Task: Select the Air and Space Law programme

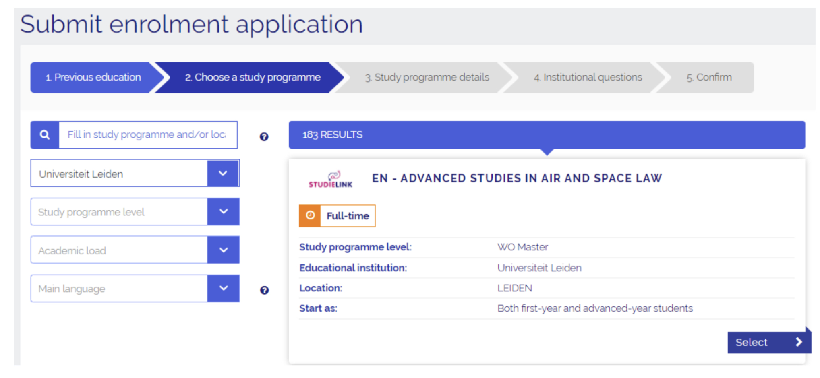Action: pos(769,342)
